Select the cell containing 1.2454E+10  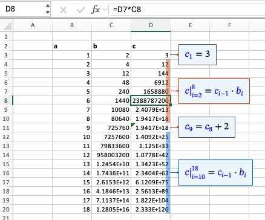tap(111, 164)
